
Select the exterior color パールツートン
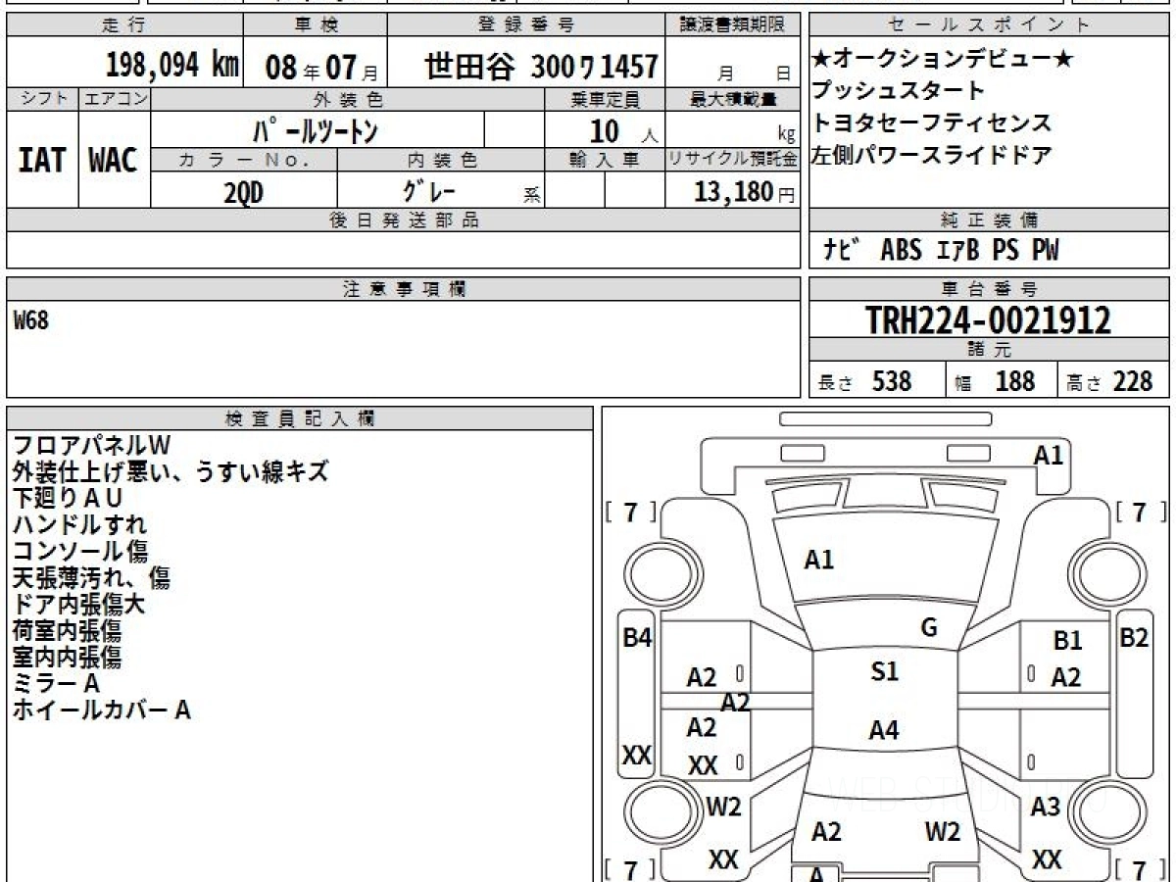coord(316,130)
